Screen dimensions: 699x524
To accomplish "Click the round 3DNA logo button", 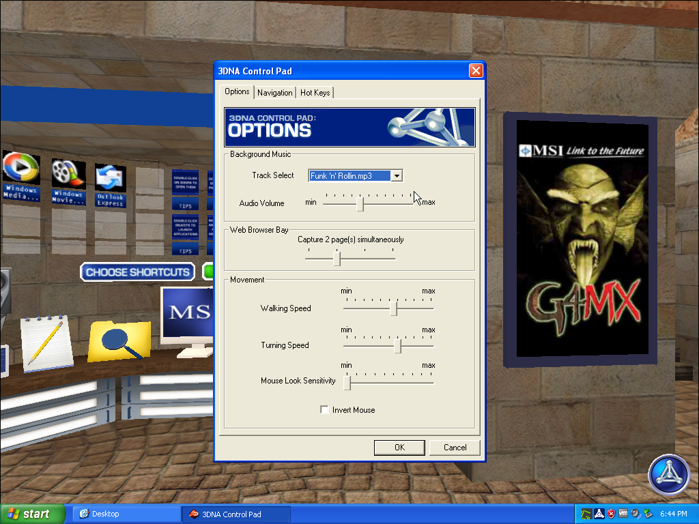I will coord(669,475).
